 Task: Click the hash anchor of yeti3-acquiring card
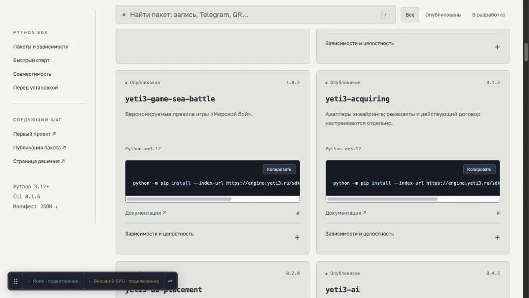coord(498,213)
